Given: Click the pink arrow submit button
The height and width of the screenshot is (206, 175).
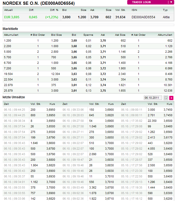Looking at the screenshot, I should [x=171, y=98].
